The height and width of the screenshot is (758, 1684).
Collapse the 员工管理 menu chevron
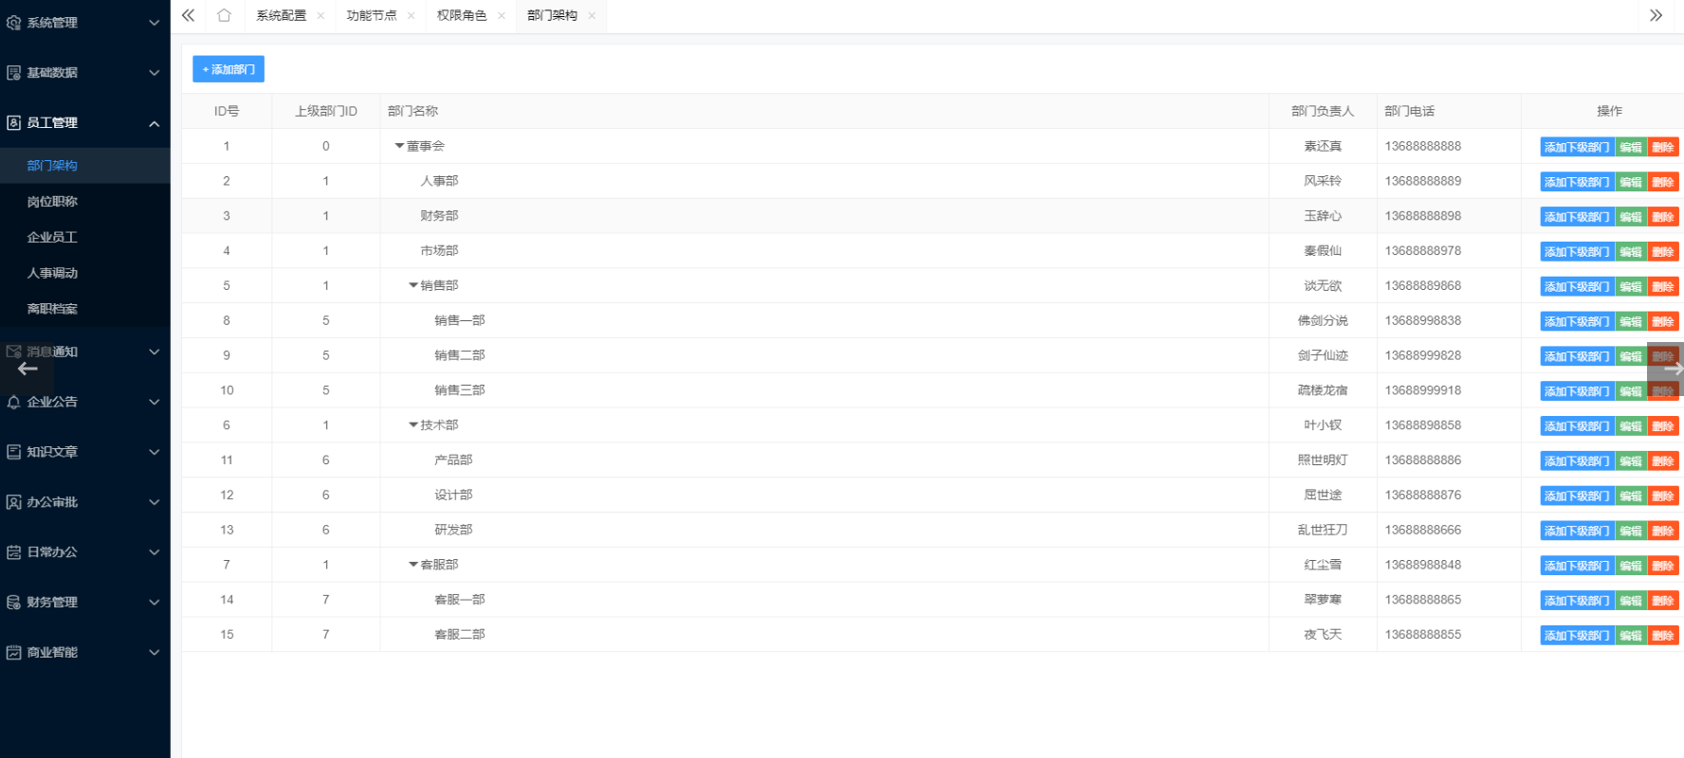(x=154, y=123)
